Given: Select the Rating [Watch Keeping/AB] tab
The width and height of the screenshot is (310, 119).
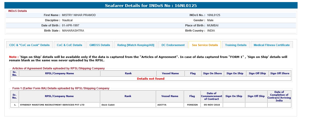Looking at the screenshot, I should (x=136, y=45).
